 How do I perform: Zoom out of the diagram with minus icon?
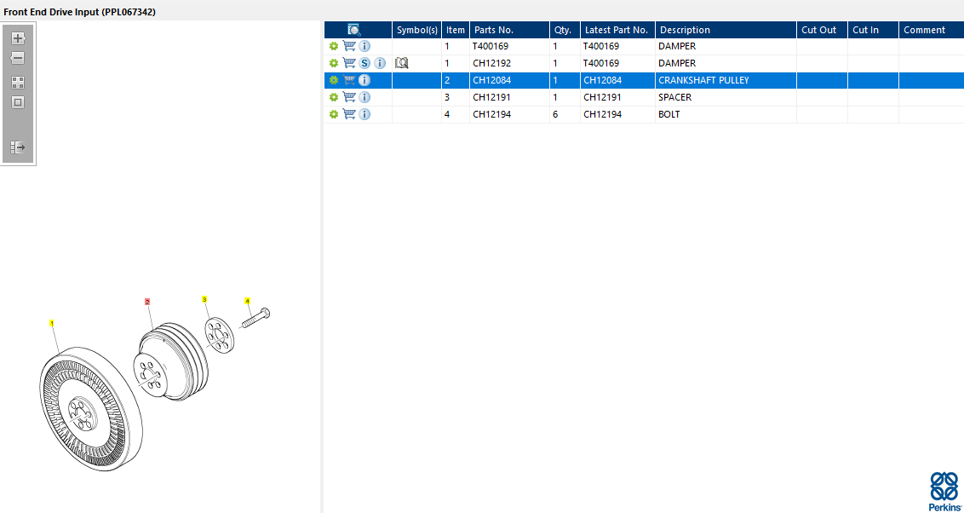18,58
